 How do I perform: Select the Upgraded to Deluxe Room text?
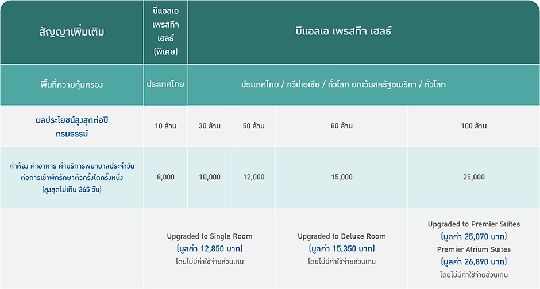tap(342, 236)
